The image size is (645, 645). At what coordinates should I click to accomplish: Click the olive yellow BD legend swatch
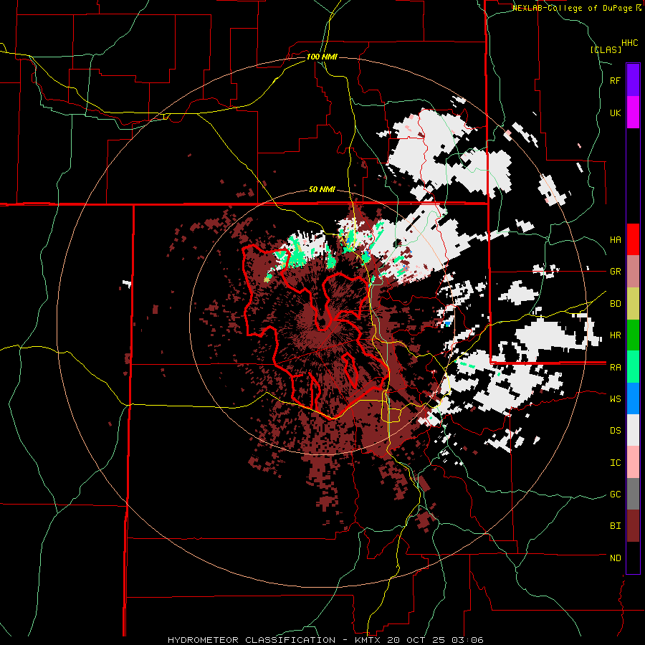click(633, 304)
